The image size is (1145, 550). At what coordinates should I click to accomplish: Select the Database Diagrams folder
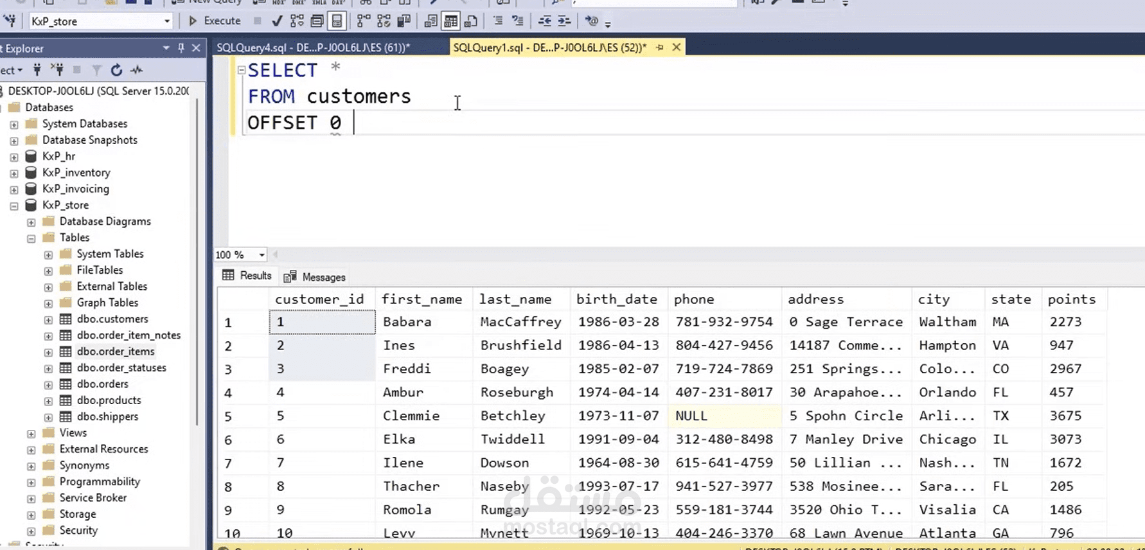(105, 222)
